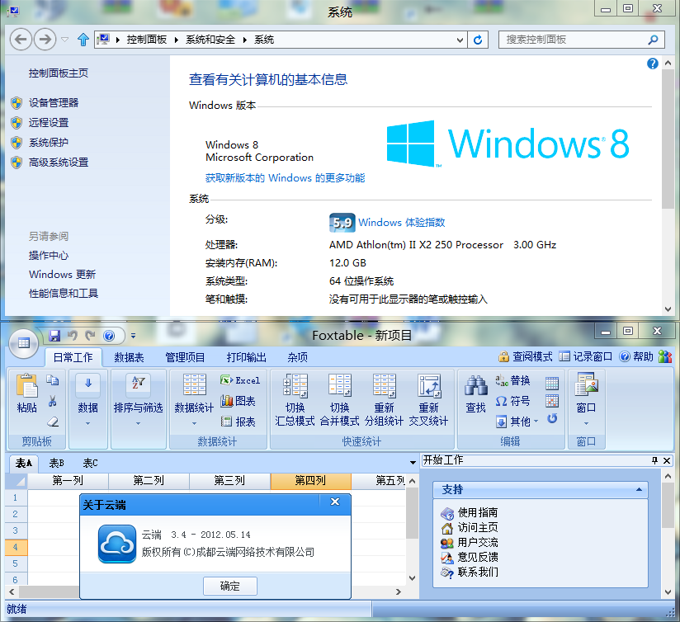
Task: Expand the 排序与筛选 dropdown
Action: pyautogui.click(x=138, y=423)
